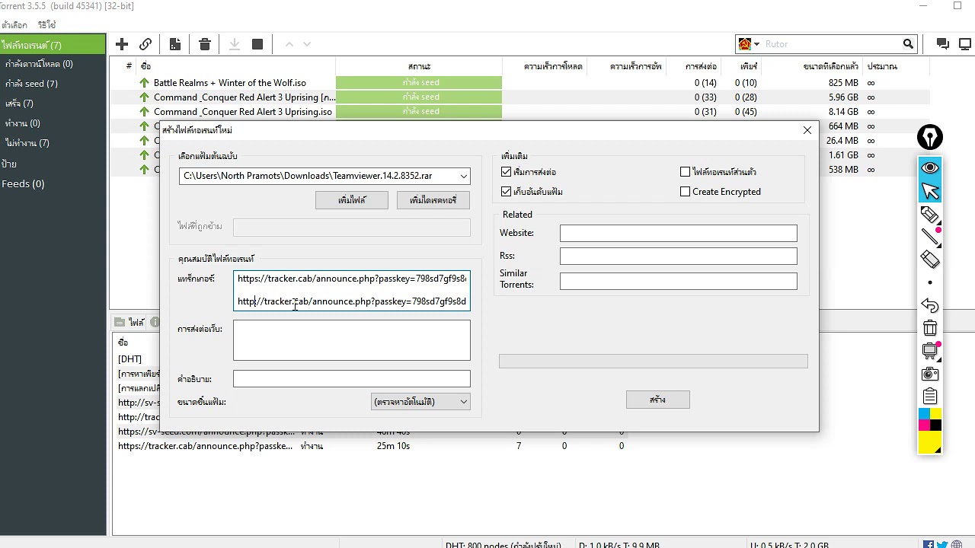Image resolution: width=975 pixels, height=548 pixels.
Task: Click the search magnifier icon
Action: pos(908,44)
